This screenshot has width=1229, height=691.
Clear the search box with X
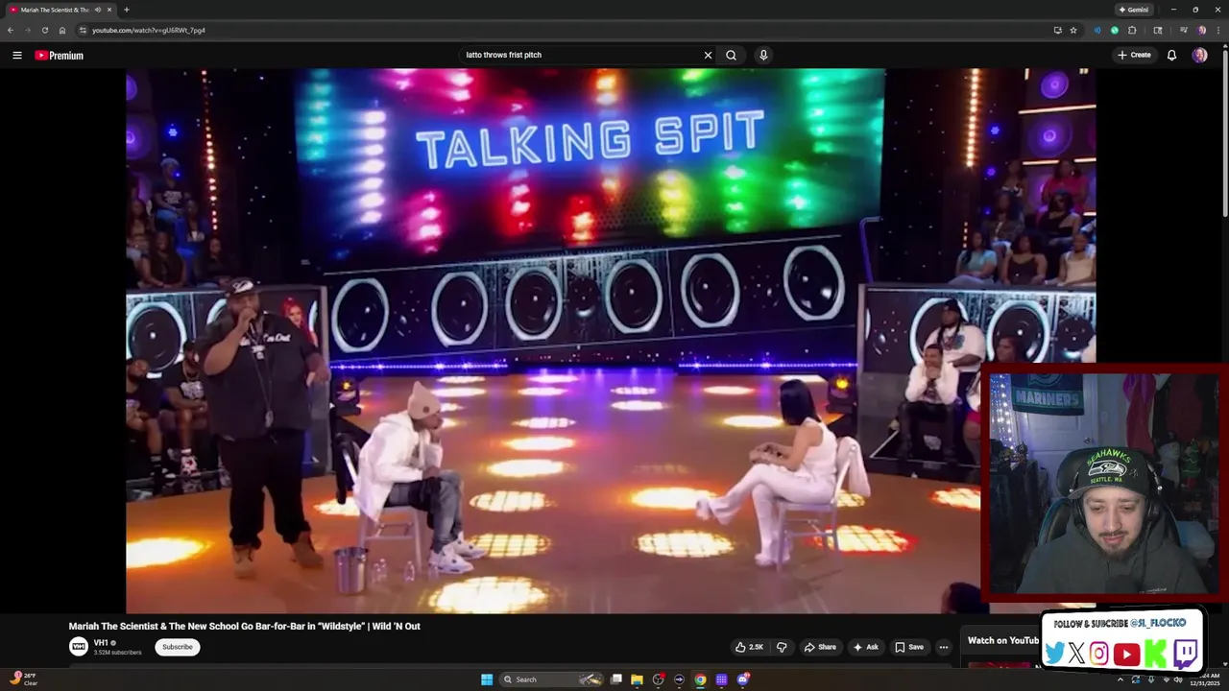coord(708,56)
